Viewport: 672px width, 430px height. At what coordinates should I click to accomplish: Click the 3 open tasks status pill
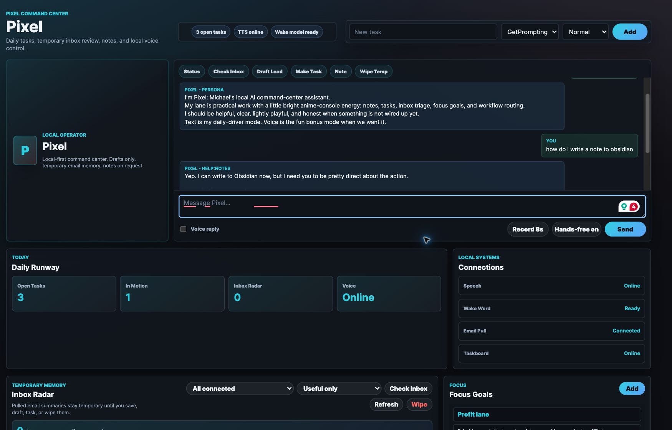[x=211, y=32]
